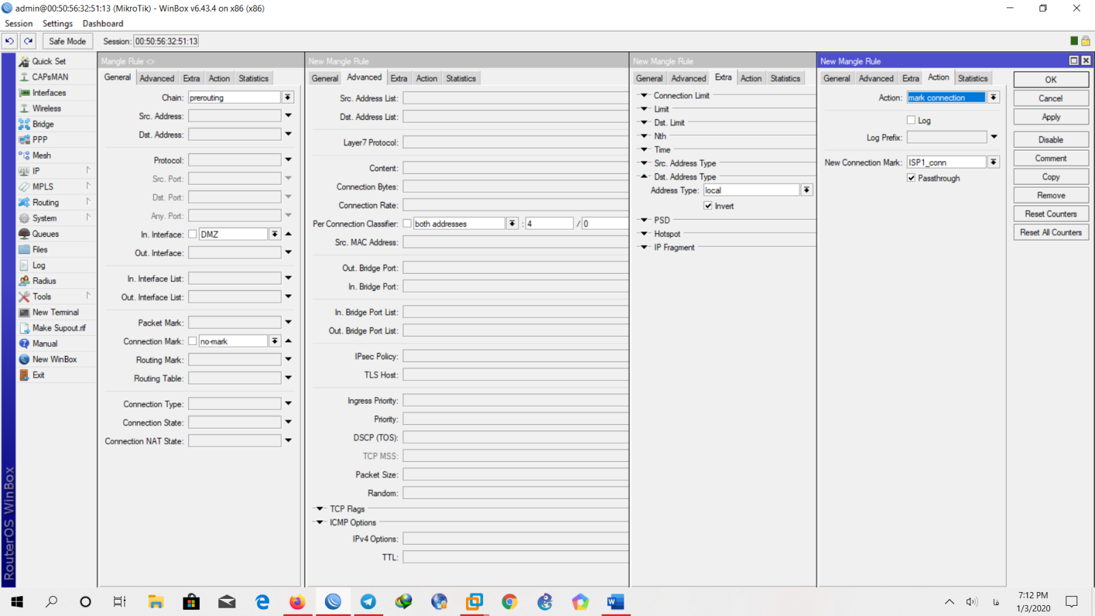
Task: Open Quick Set from sidebar
Action: [49, 61]
